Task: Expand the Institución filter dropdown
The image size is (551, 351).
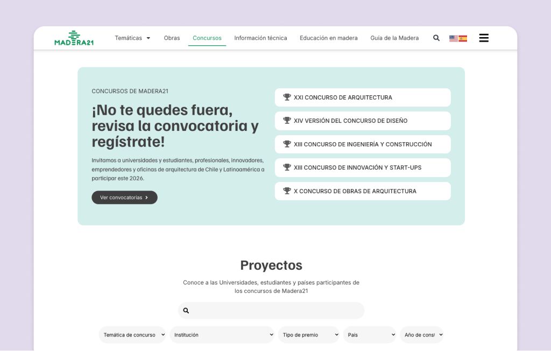Action: point(223,335)
